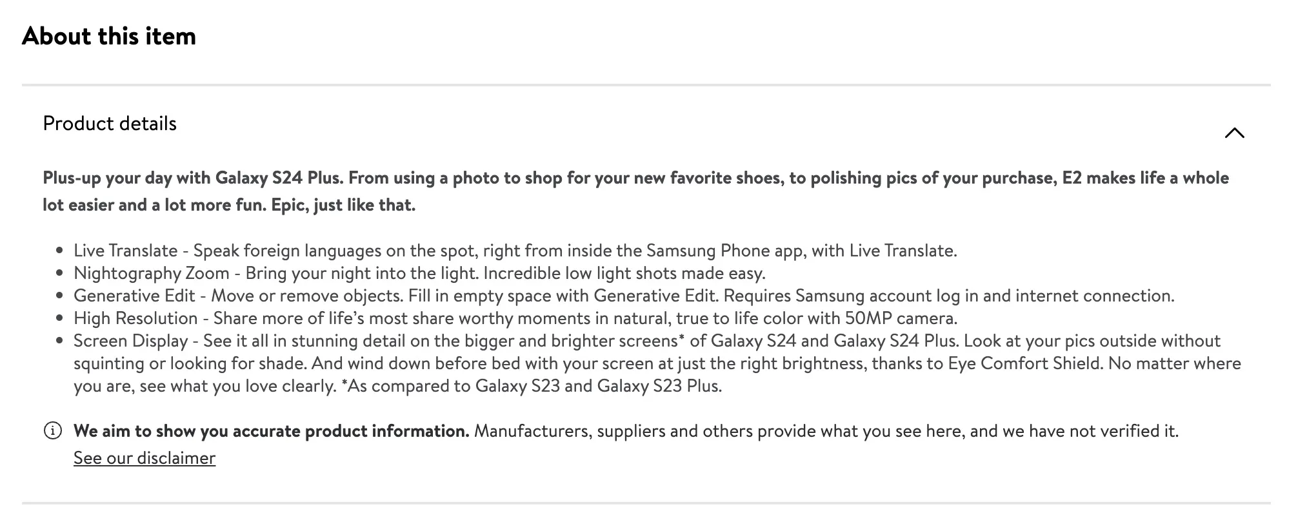Click the bold accurate product information notice

pyautogui.click(x=271, y=431)
